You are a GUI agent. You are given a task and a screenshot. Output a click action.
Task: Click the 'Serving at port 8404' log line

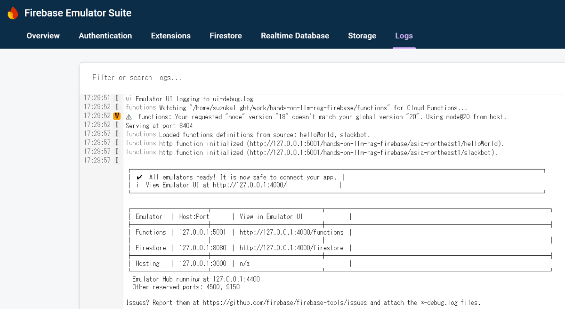tap(159, 126)
